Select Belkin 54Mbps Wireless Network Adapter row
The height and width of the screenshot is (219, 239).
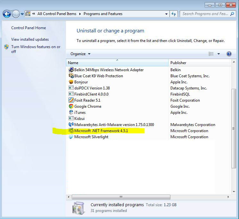109,70
